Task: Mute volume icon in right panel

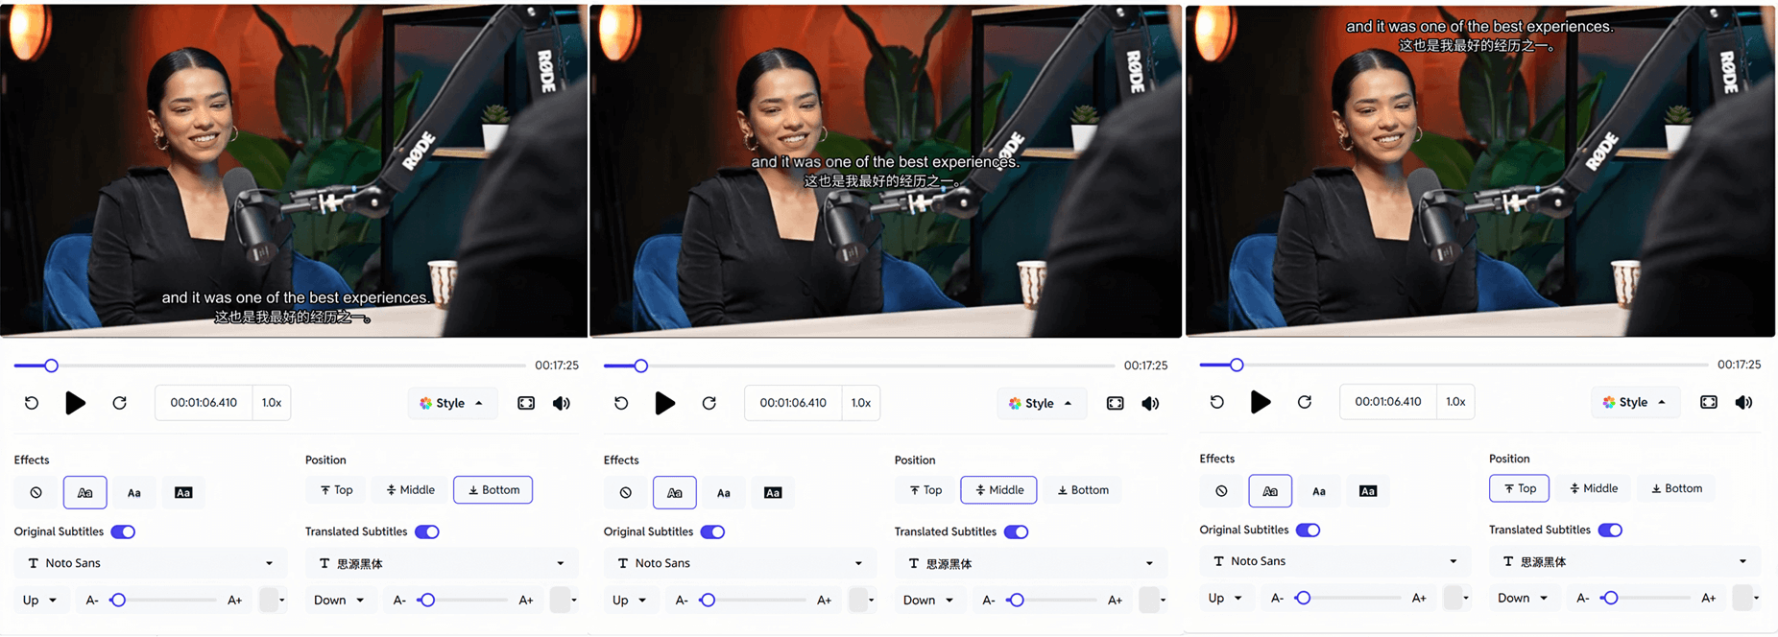Action: click(1743, 402)
